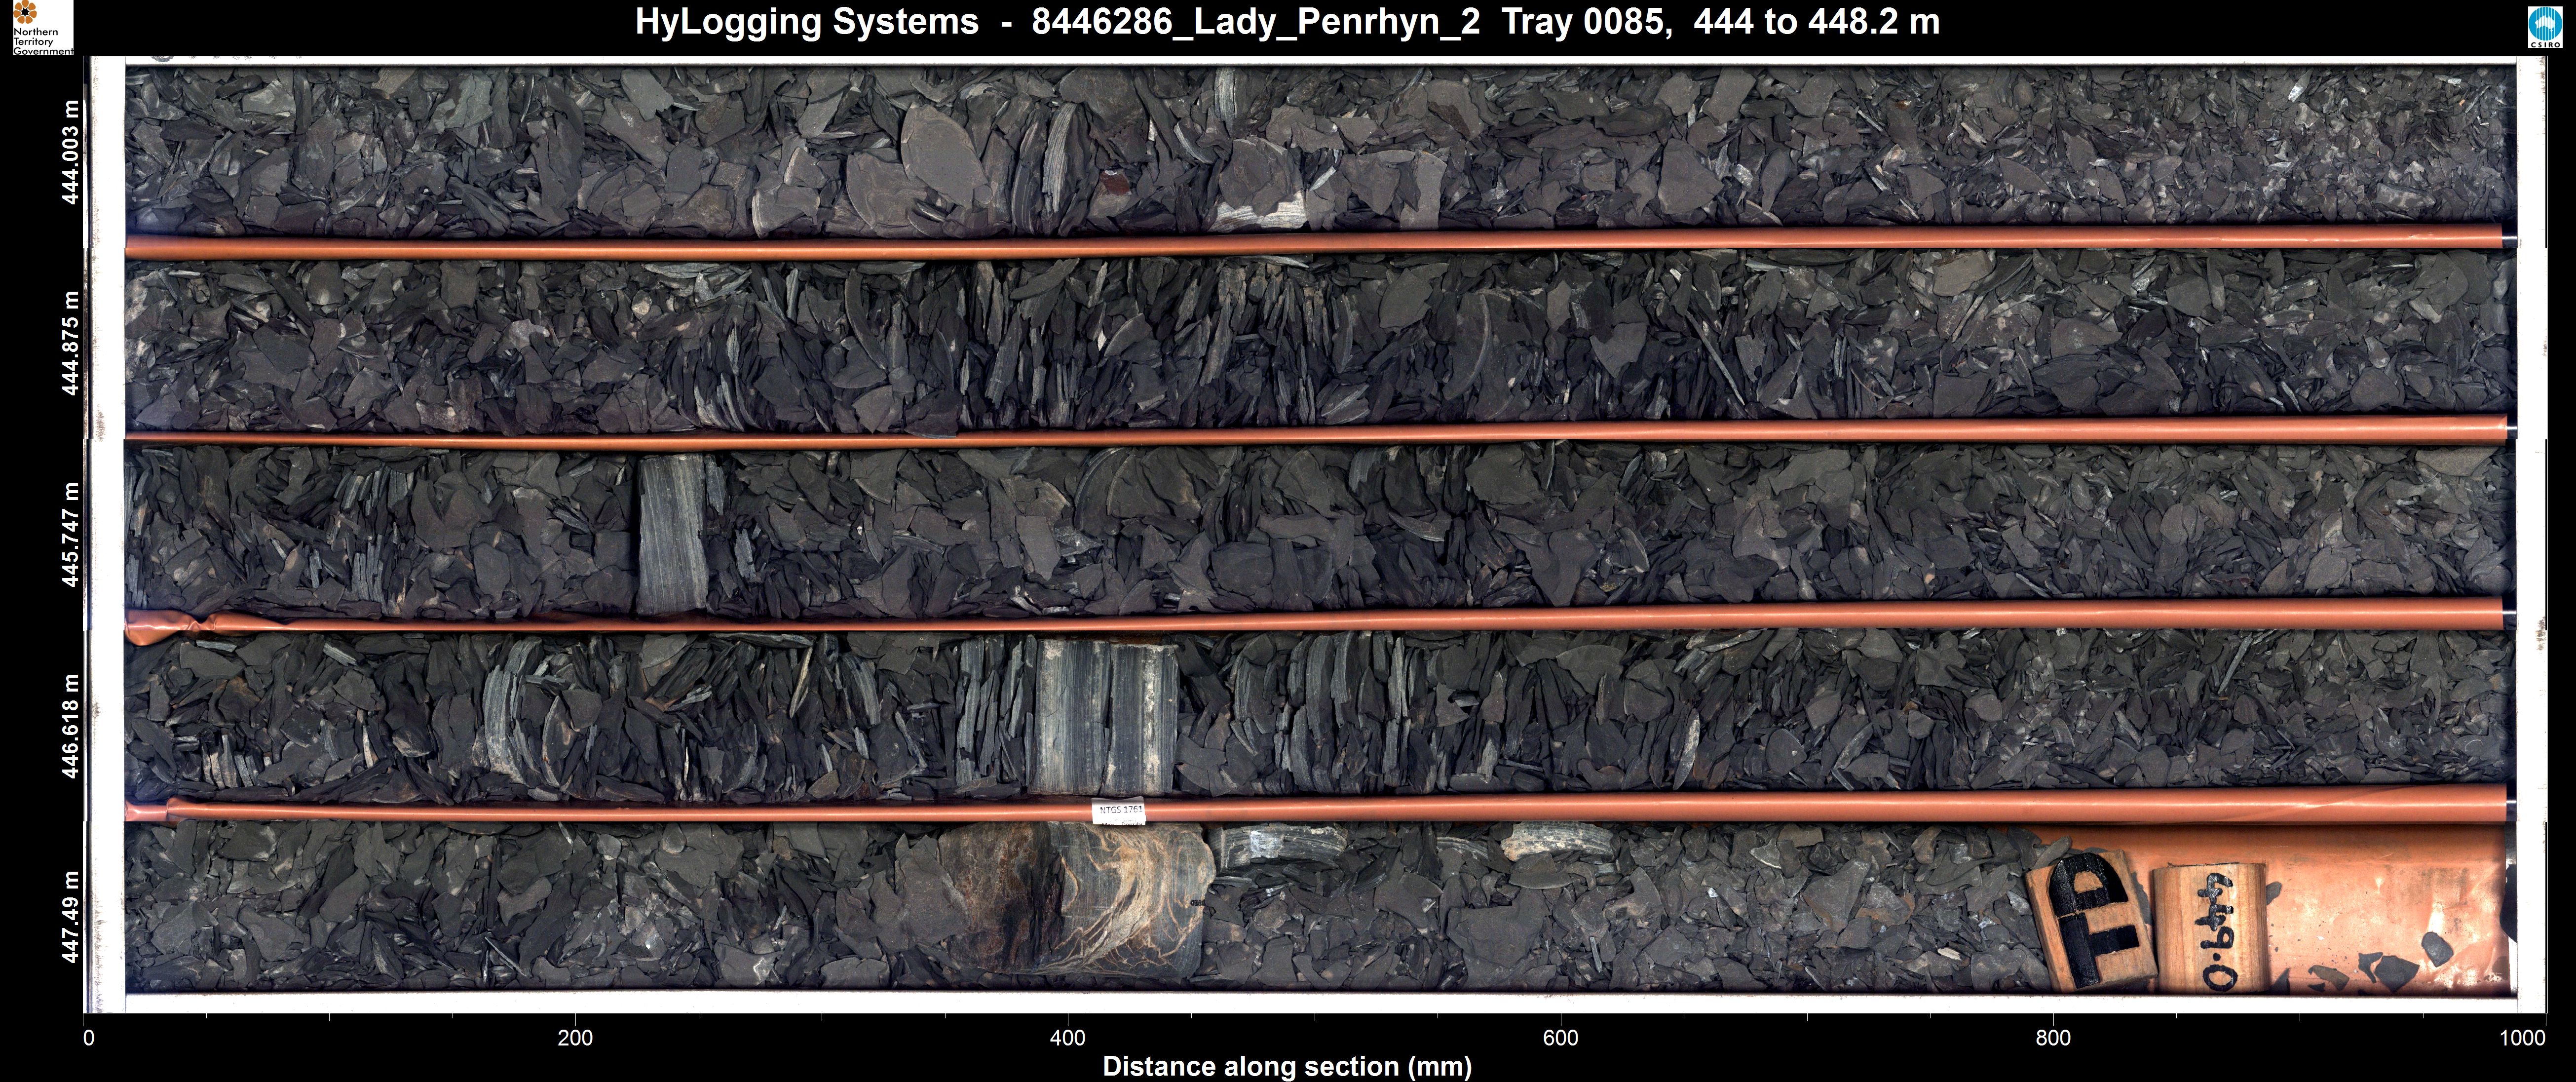Viewport: 2576px width, 1082px height.
Task: Click the 444.875 m depth label
Action: 71,343
